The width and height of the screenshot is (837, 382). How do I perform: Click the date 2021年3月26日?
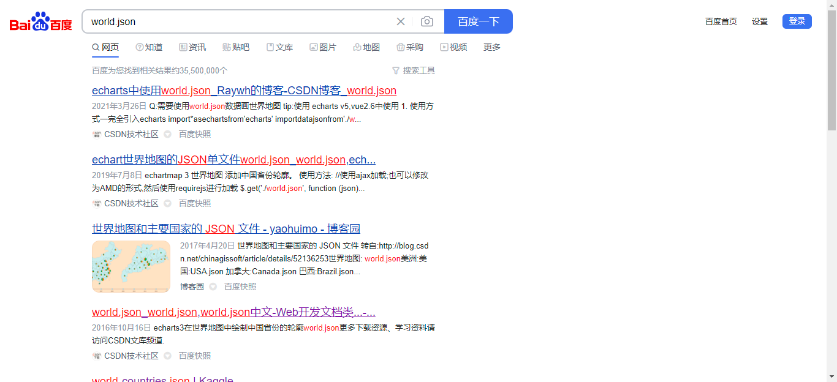click(119, 106)
